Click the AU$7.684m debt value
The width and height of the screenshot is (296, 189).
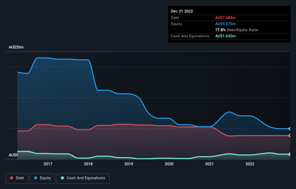click(x=225, y=18)
